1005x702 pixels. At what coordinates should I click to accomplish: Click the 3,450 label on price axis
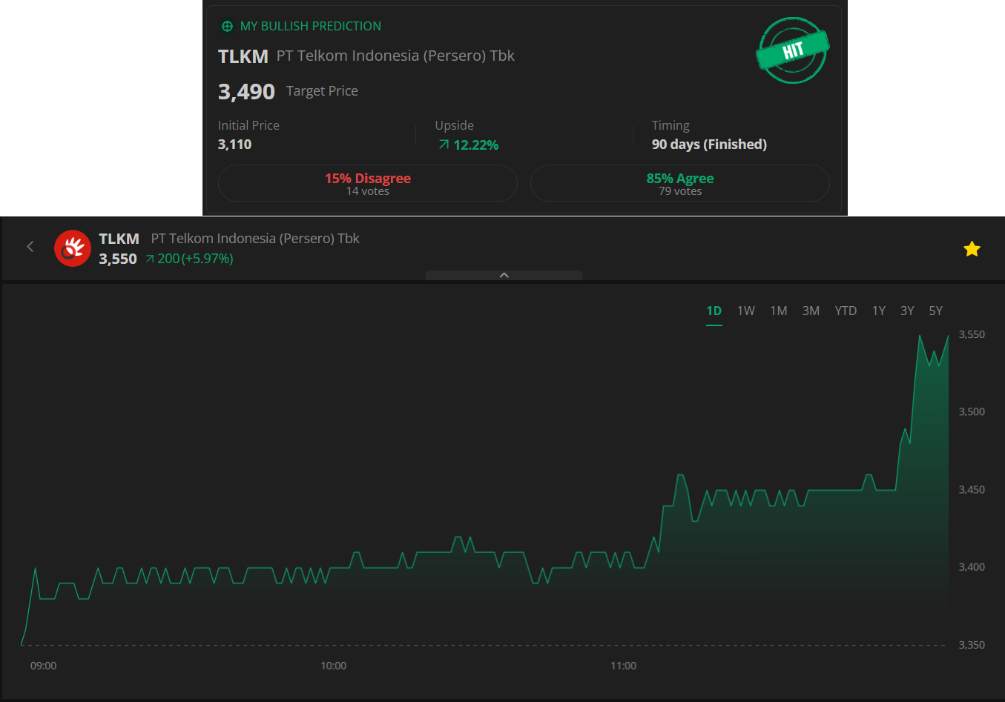click(972, 489)
